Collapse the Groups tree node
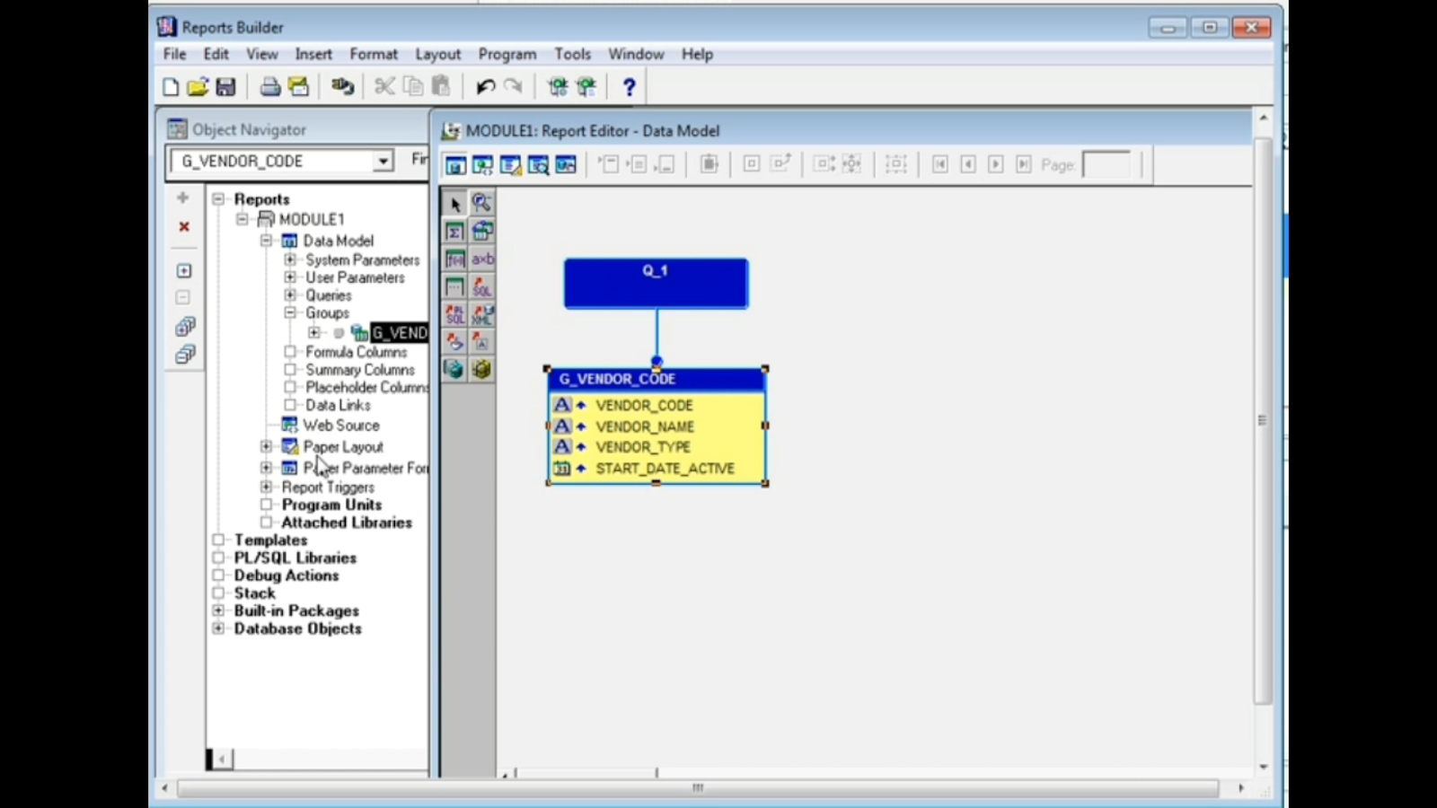Viewport: 1437px width, 808px height. click(x=290, y=313)
